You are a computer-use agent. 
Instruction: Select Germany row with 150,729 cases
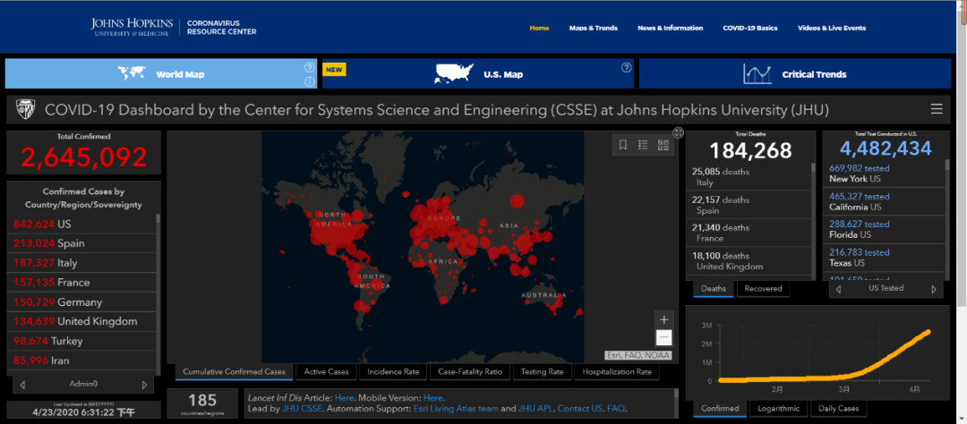pyautogui.click(x=81, y=302)
